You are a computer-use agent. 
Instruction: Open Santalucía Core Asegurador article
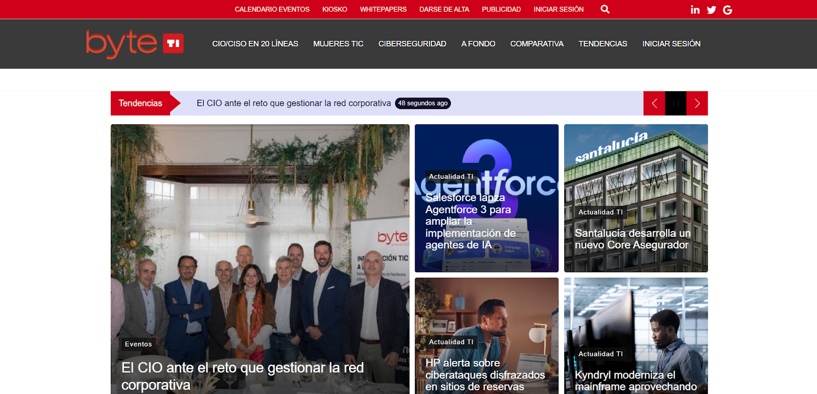tap(633, 239)
